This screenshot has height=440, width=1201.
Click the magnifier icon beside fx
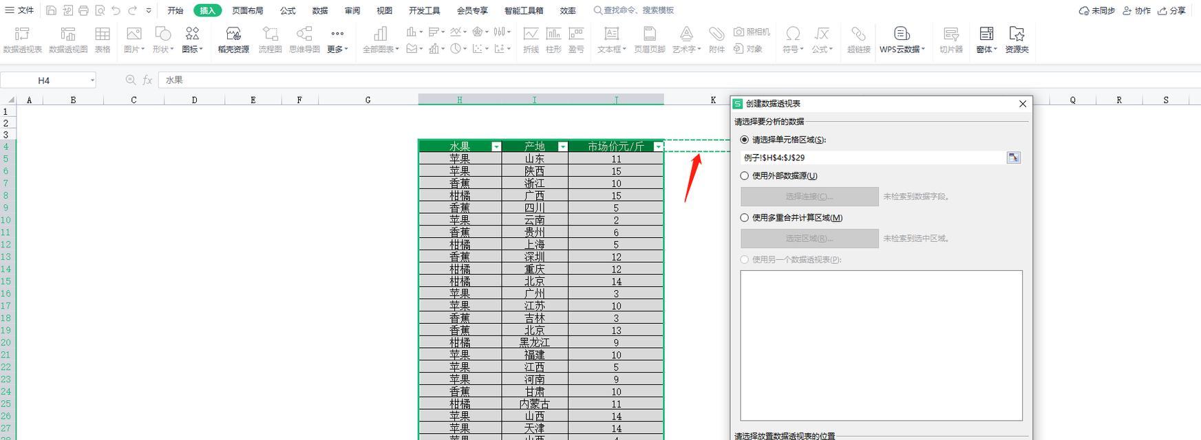[x=131, y=80]
